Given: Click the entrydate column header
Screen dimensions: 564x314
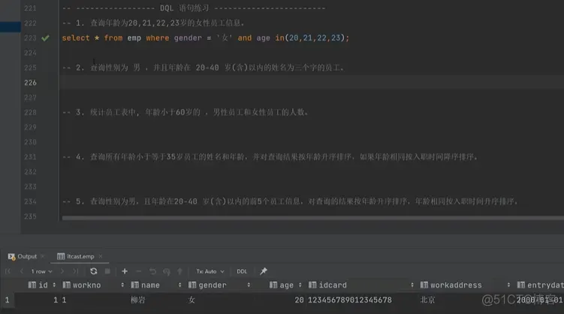Looking at the screenshot, I should [x=540, y=285].
